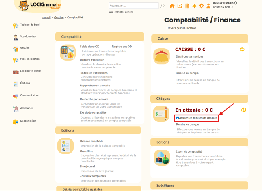The image size is (262, 191).
Task: Open the Éditions sidebar menu
Action: (25, 83)
